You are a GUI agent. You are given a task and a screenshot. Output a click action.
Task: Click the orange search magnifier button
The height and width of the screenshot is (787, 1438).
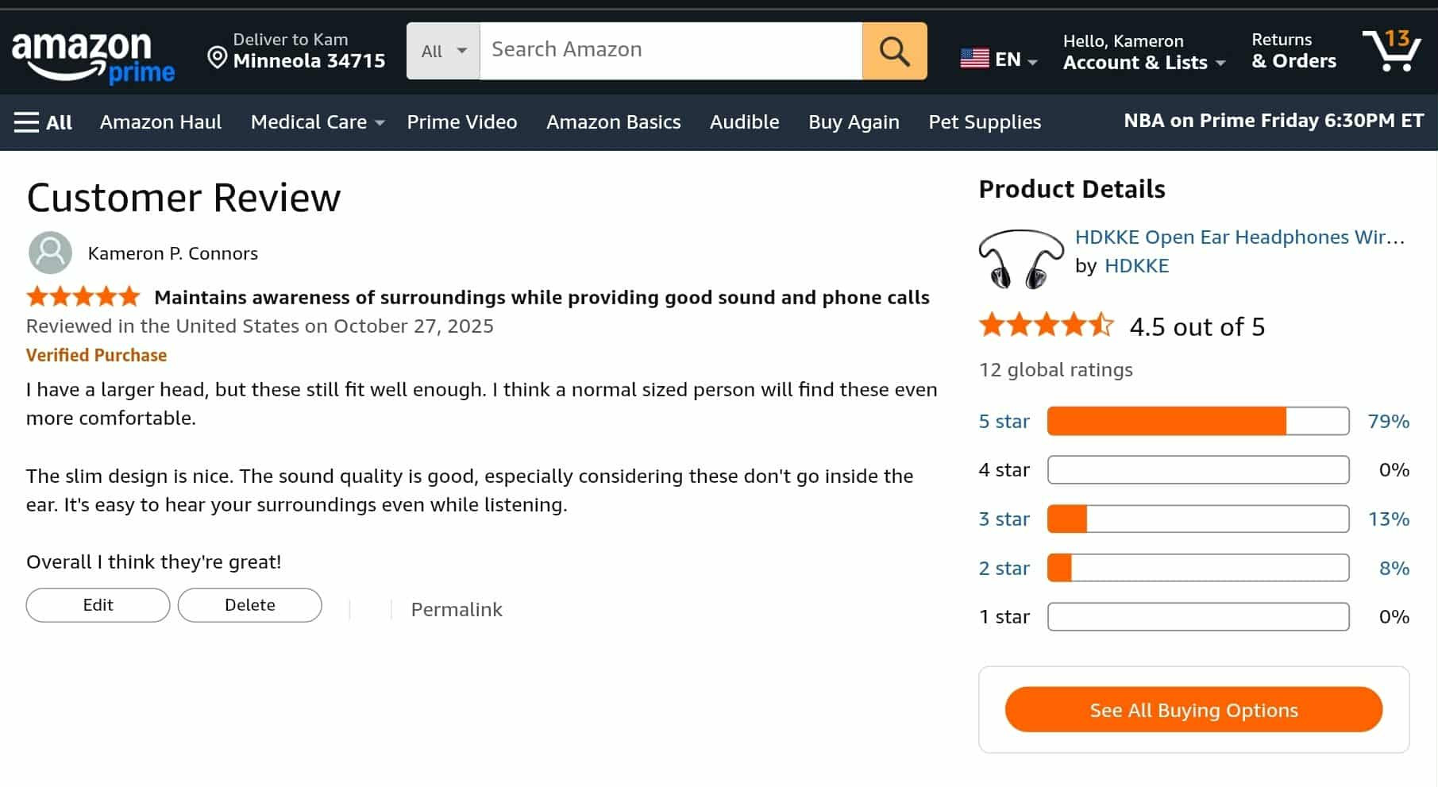click(x=894, y=51)
